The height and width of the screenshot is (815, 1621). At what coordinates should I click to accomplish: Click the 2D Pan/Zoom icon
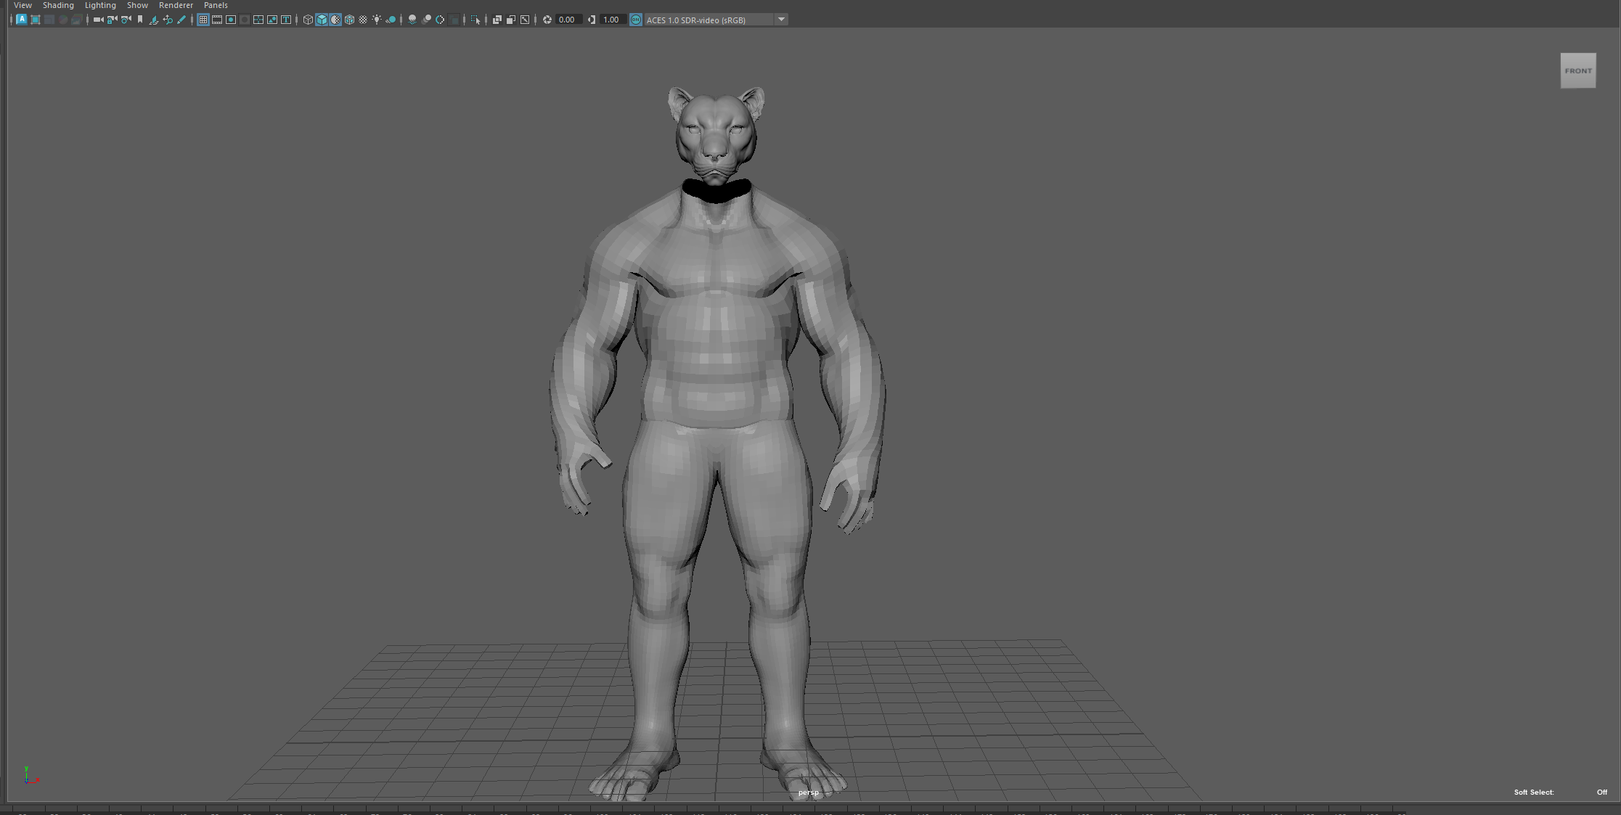pyautogui.click(x=168, y=20)
